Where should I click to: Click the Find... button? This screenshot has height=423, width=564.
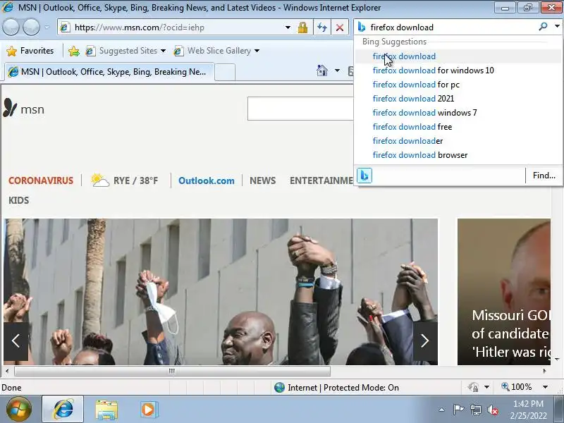pyautogui.click(x=544, y=176)
